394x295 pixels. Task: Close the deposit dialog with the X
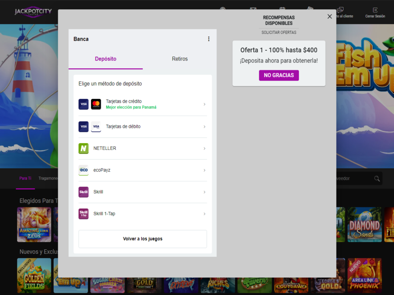pos(329,16)
